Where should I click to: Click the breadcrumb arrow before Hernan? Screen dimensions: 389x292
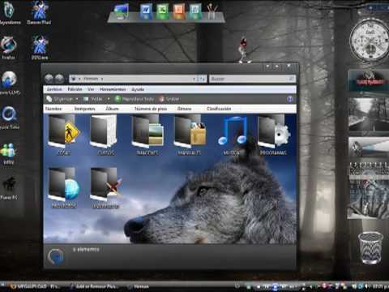point(79,79)
